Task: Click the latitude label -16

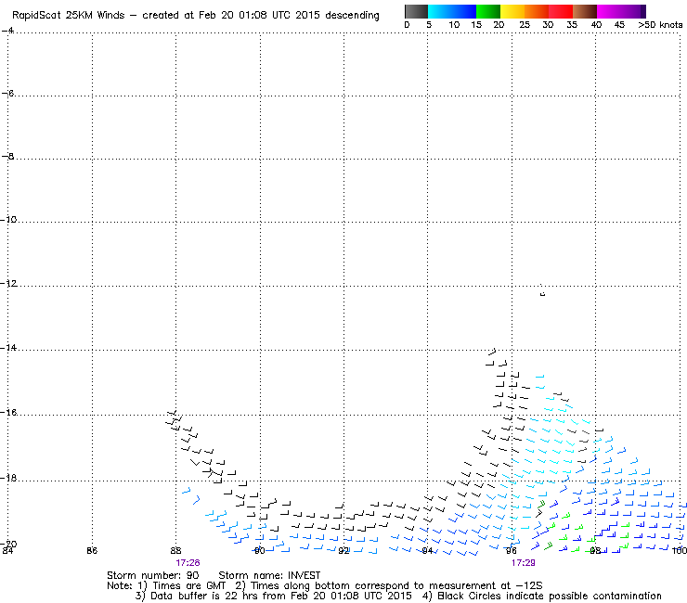Action: [8, 413]
